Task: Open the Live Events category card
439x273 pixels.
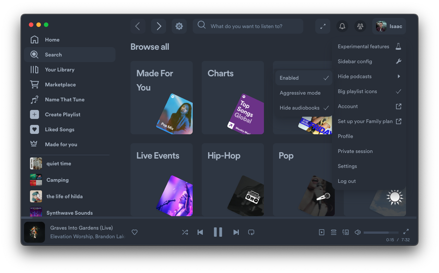Action: tap(162, 180)
